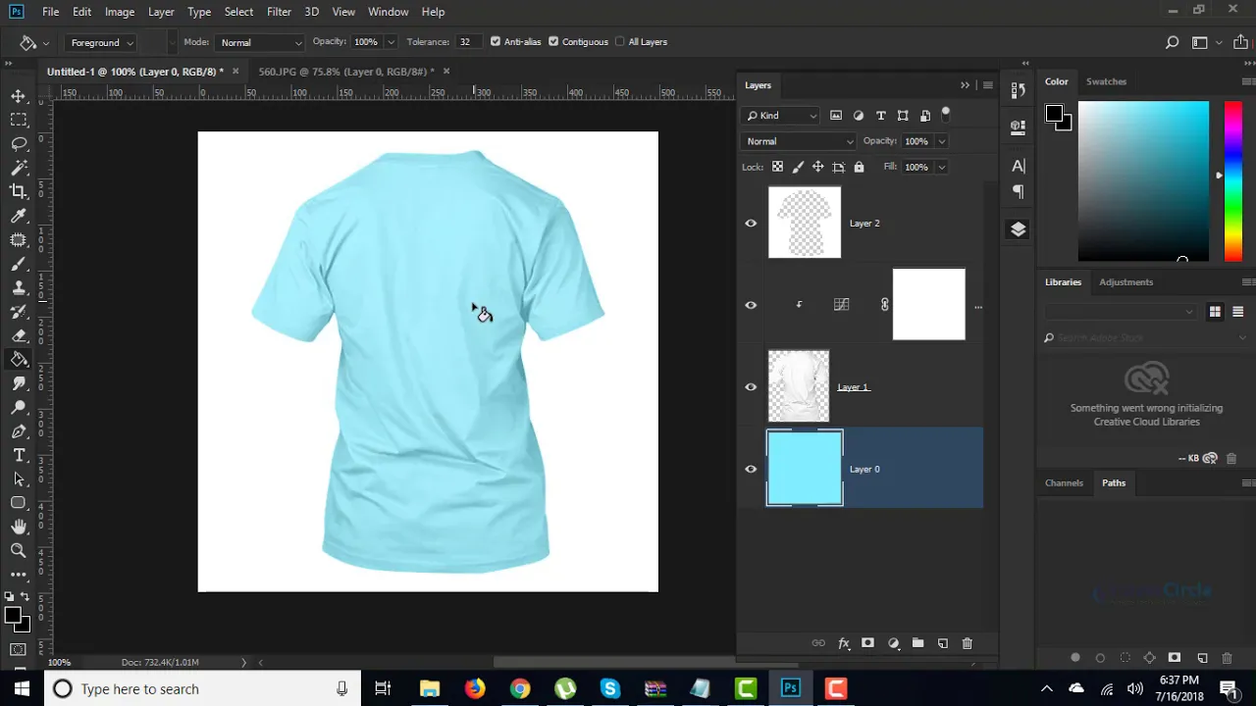Image resolution: width=1256 pixels, height=706 pixels.
Task: Open the Character panel icon
Action: click(1018, 166)
